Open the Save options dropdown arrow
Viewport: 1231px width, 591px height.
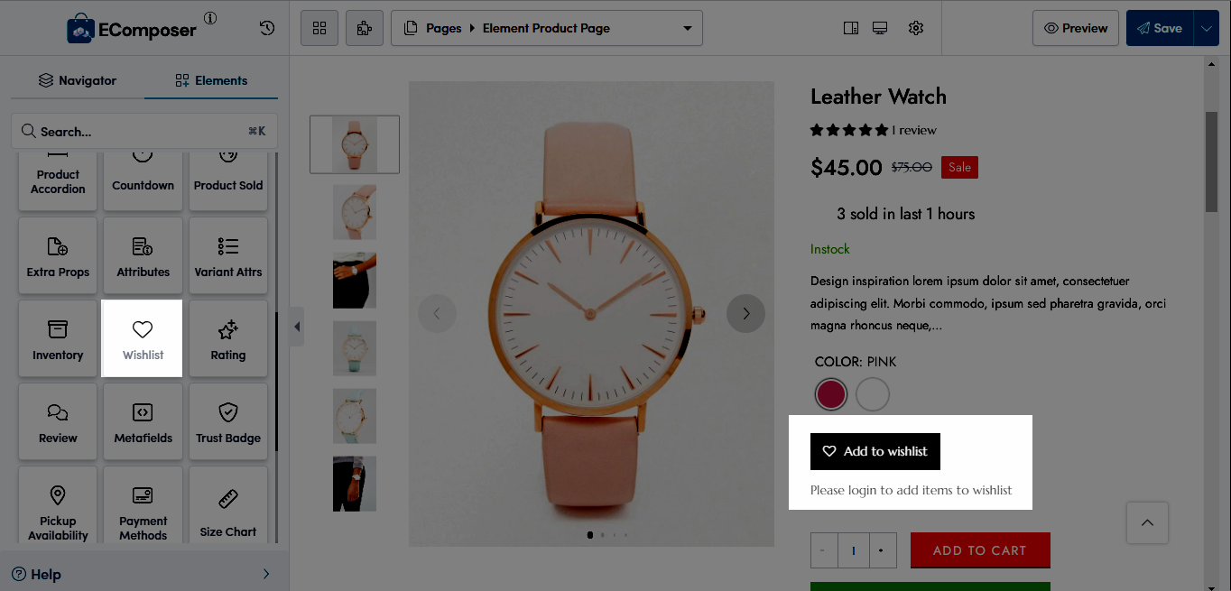click(x=1207, y=28)
